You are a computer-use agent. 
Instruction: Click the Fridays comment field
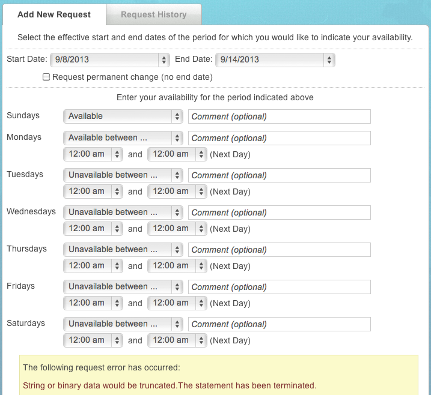pyautogui.click(x=280, y=287)
